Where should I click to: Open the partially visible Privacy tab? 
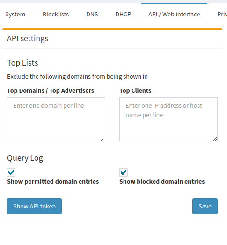pos(222,14)
